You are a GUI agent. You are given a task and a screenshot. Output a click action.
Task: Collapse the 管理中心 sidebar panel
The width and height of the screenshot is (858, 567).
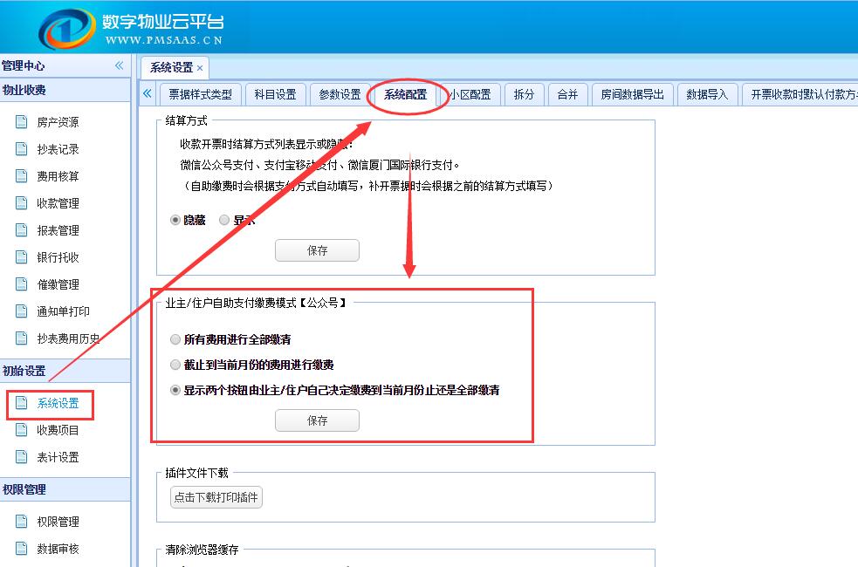click(119, 66)
